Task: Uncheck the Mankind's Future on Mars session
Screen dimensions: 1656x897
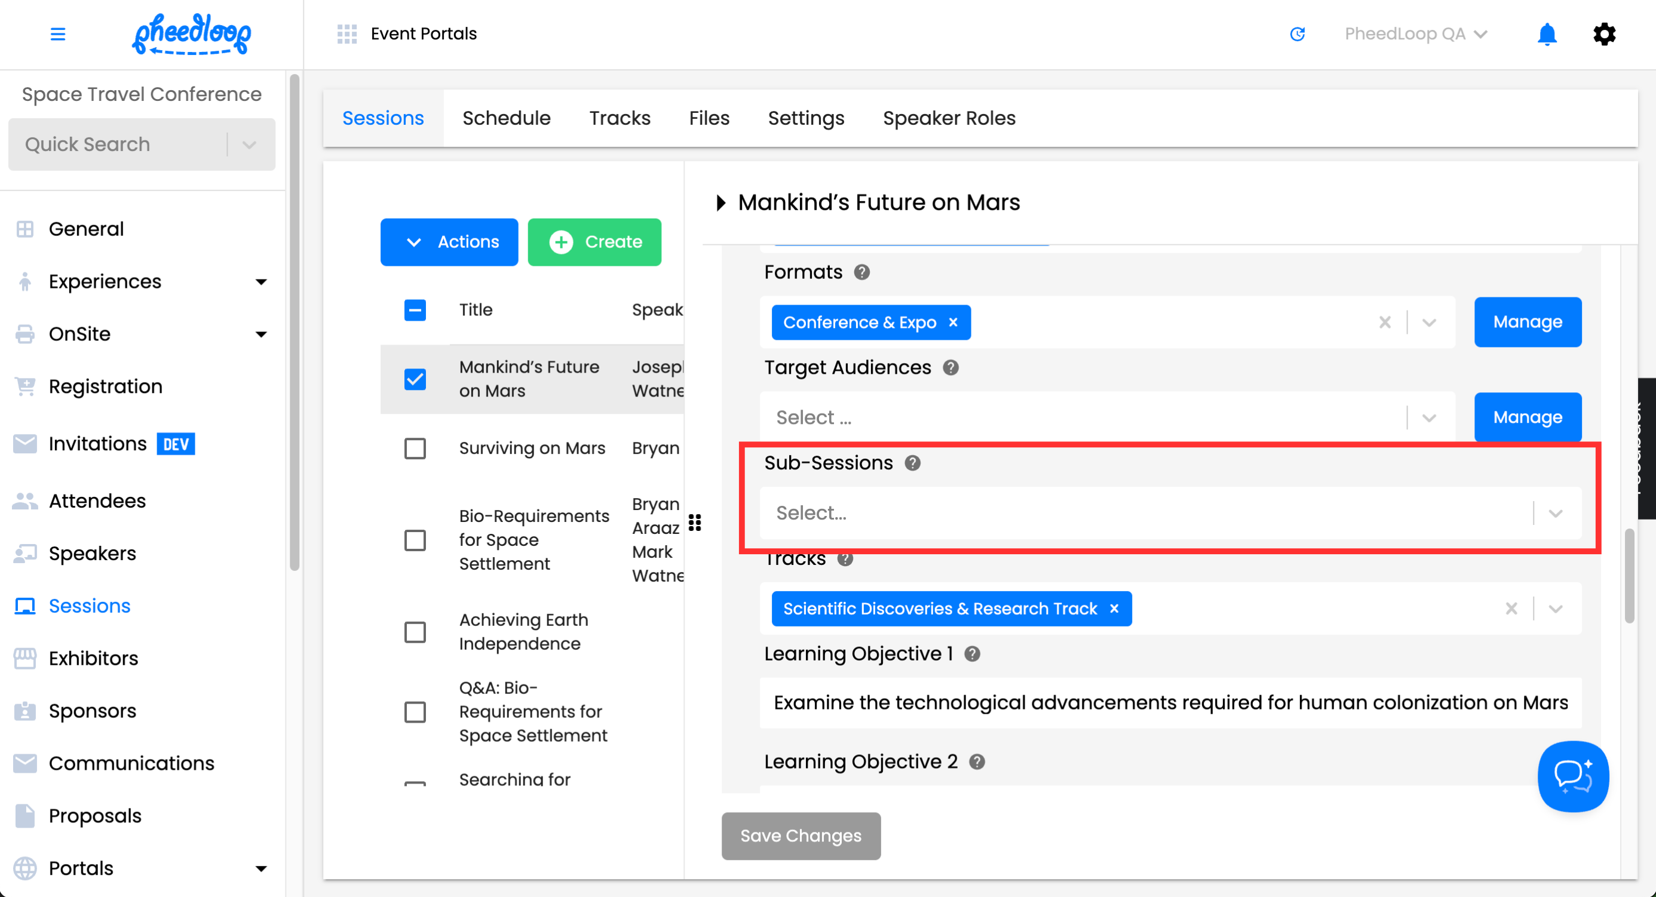Action: [415, 379]
